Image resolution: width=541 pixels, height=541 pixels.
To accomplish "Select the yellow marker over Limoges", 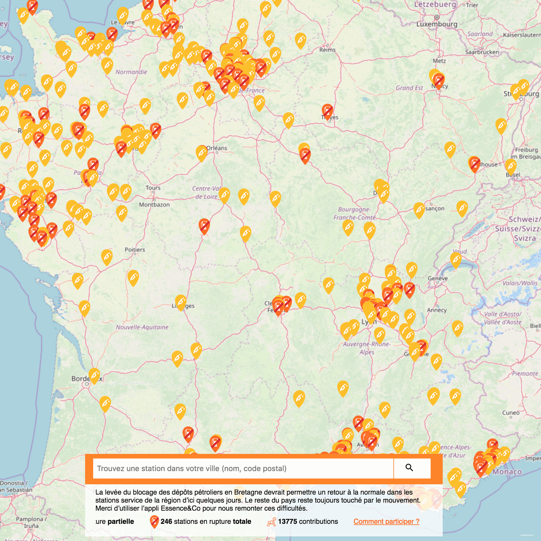I will click(181, 302).
